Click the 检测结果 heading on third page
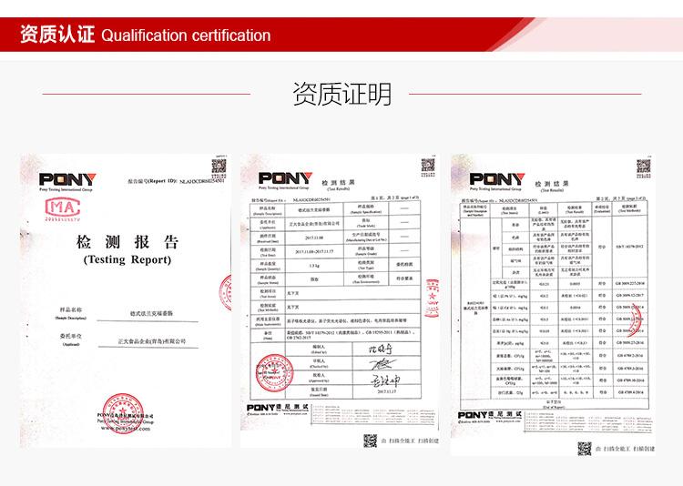The image size is (683, 486). pos(552,183)
